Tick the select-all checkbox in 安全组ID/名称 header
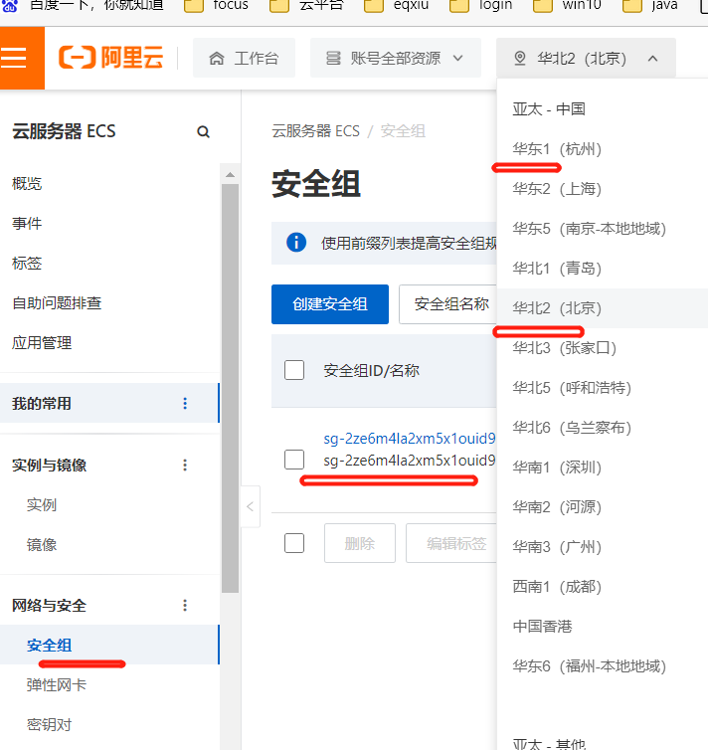This screenshot has width=708, height=750. (x=294, y=370)
